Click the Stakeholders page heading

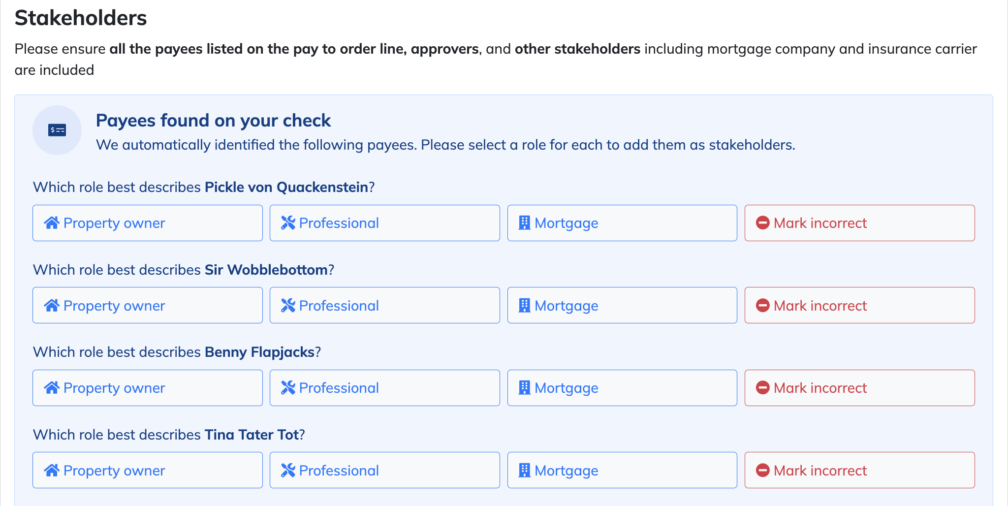coord(81,18)
